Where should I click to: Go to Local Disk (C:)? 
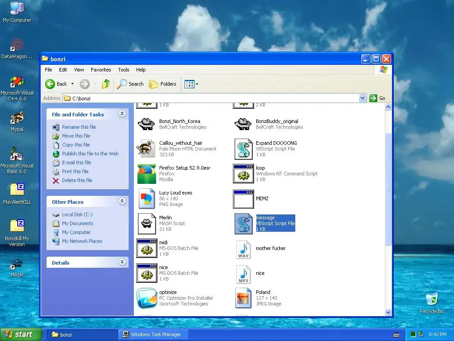pos(77,214)
